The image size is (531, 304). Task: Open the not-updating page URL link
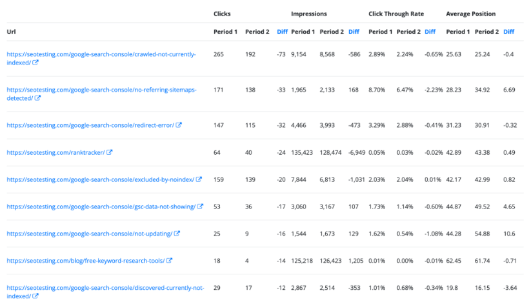tap(90, 234)
